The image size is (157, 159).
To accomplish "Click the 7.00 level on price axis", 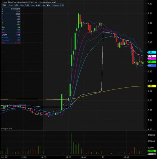I will click(x=150, y=13).
